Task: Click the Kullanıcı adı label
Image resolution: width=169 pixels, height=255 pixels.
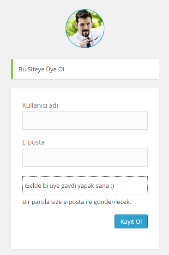Action: click(40, 105)
